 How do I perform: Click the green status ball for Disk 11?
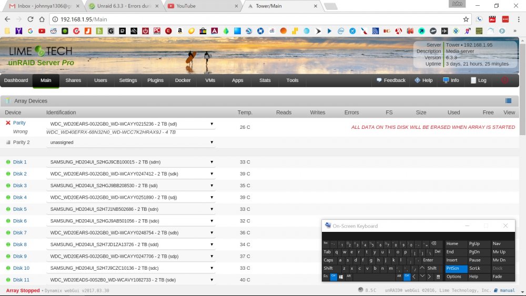point(8,280)
